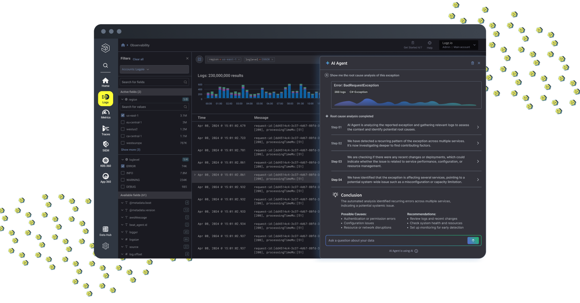This screenshot has height=303, width=580.
Task: Close the AI Agent panel
Action: pyautogui.click(x=479, y=63)
